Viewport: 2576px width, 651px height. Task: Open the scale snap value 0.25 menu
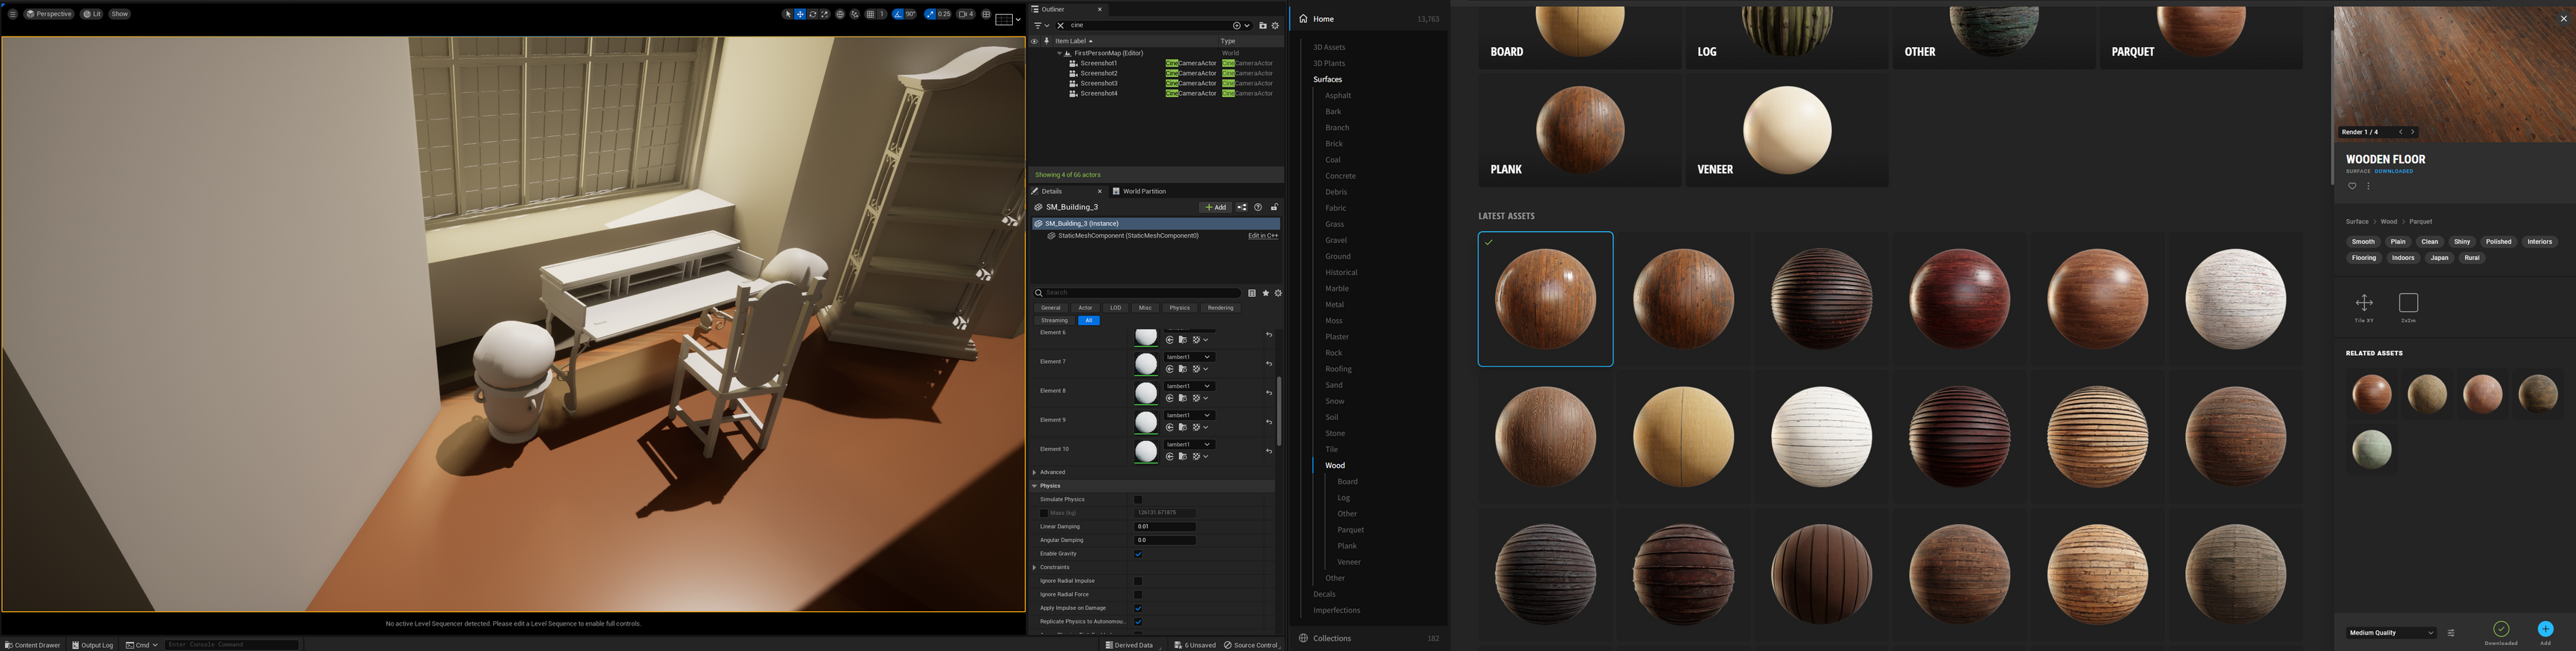click(x=945, y=14)
